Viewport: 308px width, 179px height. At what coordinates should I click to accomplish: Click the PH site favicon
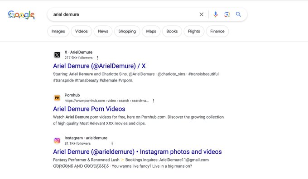[x=57, y=98]
